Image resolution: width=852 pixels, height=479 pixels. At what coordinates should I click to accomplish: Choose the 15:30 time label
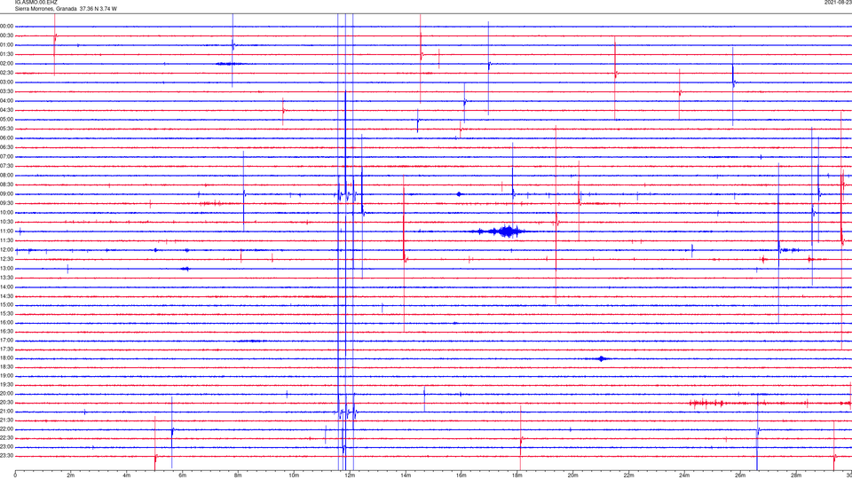7,314
